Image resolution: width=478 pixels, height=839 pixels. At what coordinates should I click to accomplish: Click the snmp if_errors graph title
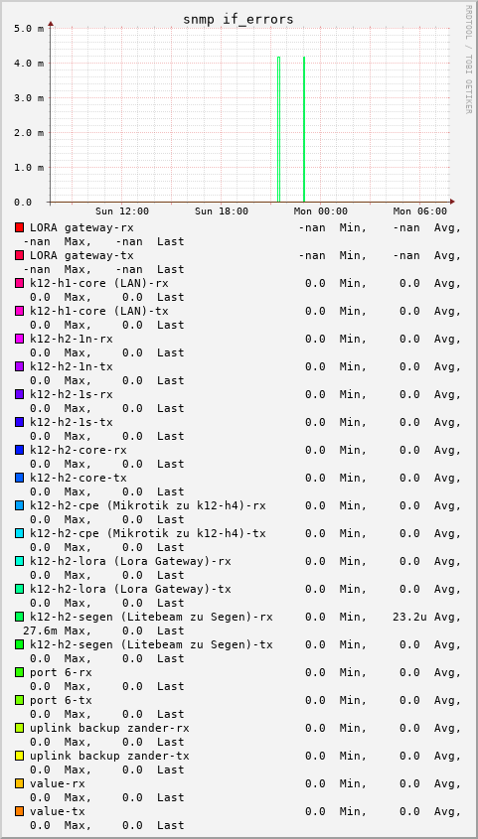(239, 19)
